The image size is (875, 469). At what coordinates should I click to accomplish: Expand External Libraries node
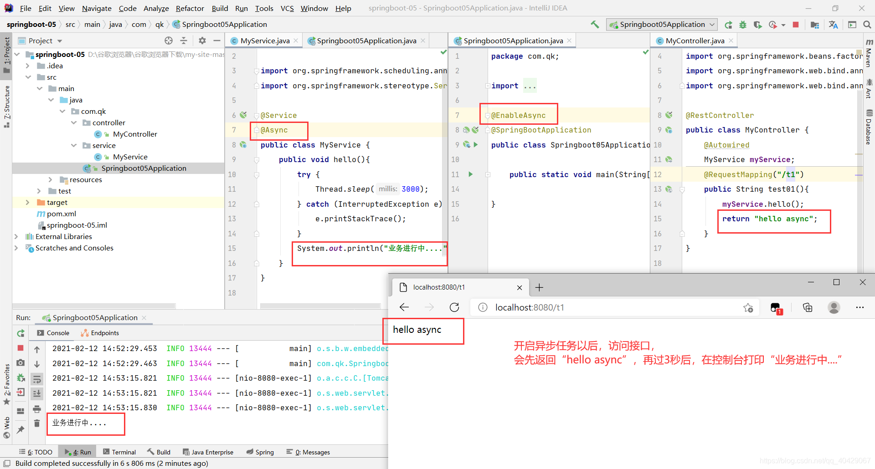[x=16, y=236]
